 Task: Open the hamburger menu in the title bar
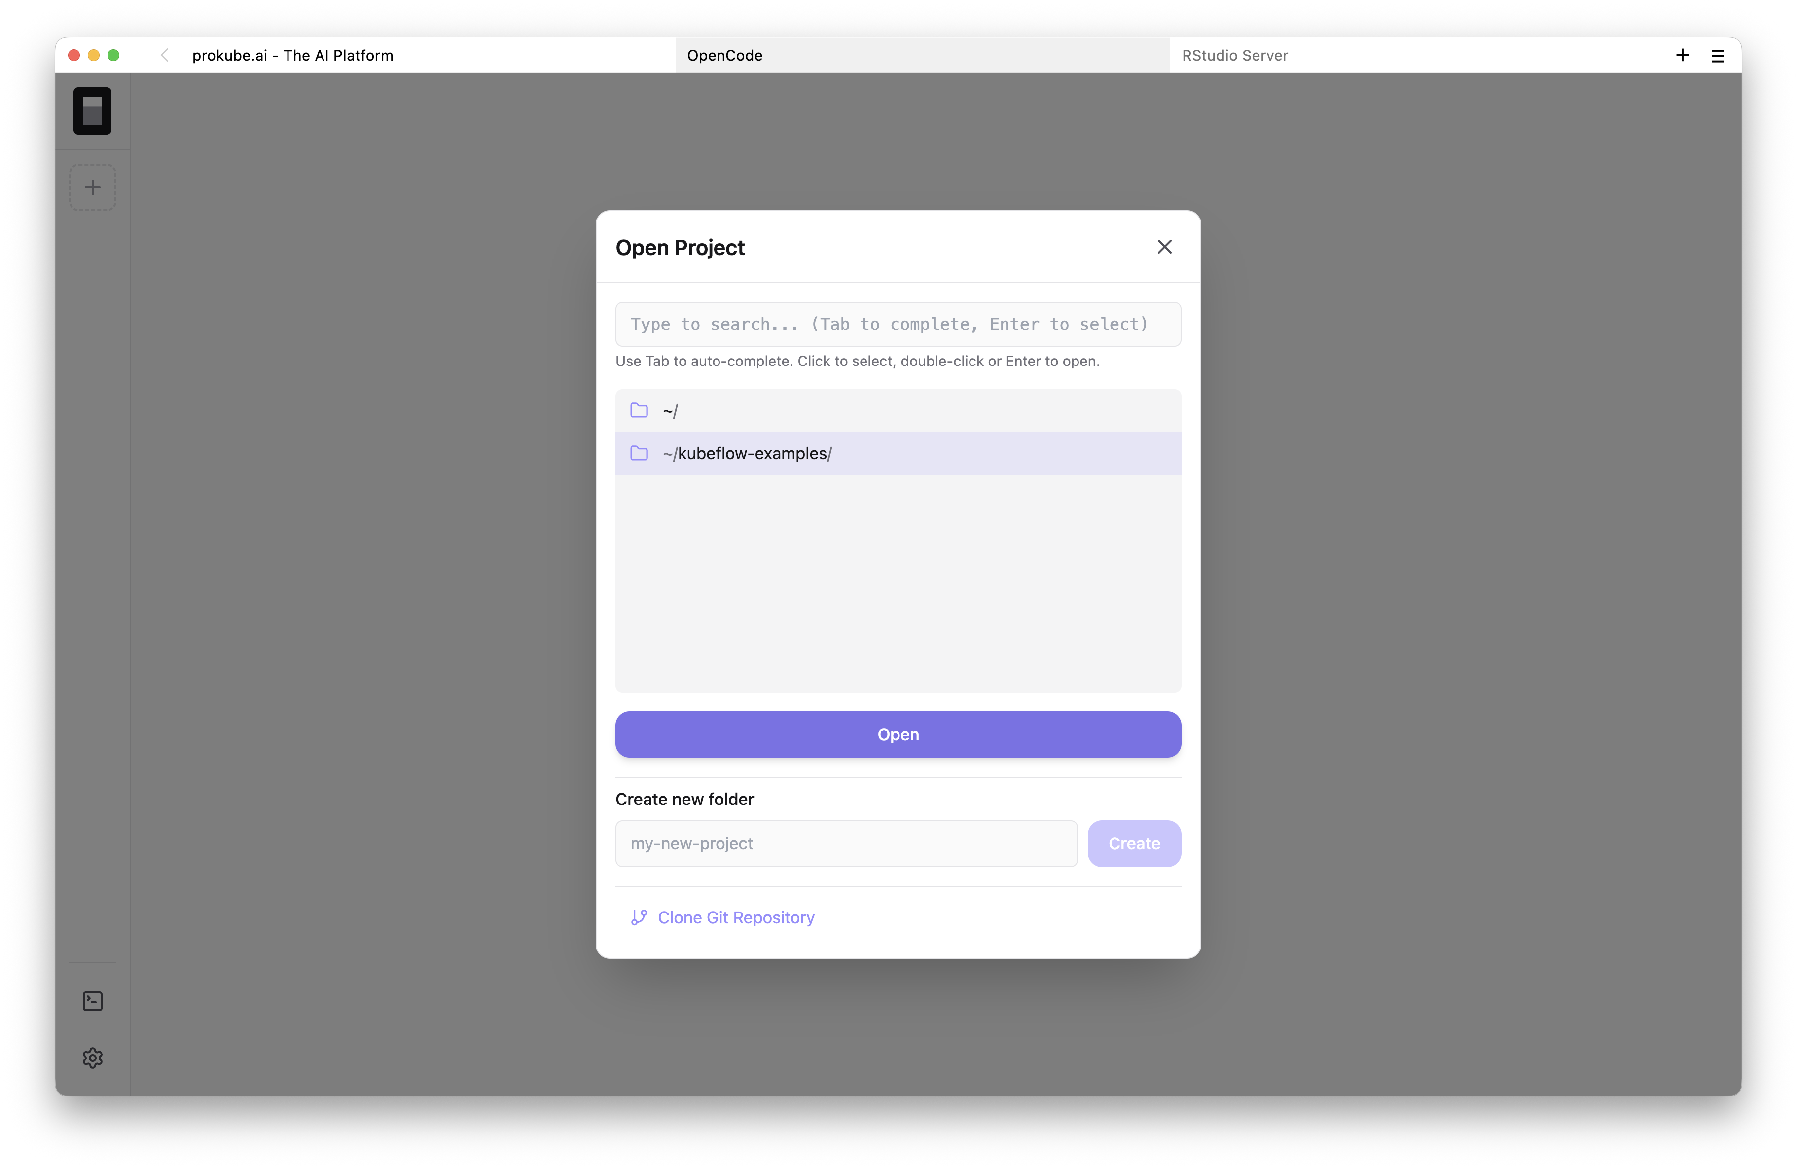1717,56
